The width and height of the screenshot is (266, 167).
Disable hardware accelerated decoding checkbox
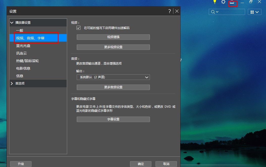click(x=78, y=28)
